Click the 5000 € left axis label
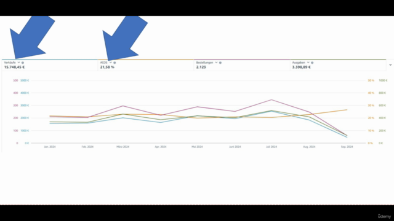This screenshot has width=394, height=221. tap(25, 80)
